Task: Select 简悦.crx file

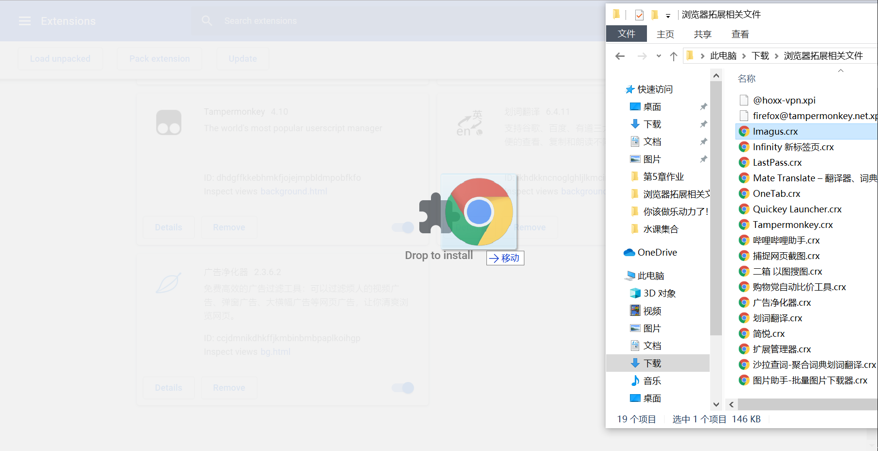Action: (x=769, y=334)
